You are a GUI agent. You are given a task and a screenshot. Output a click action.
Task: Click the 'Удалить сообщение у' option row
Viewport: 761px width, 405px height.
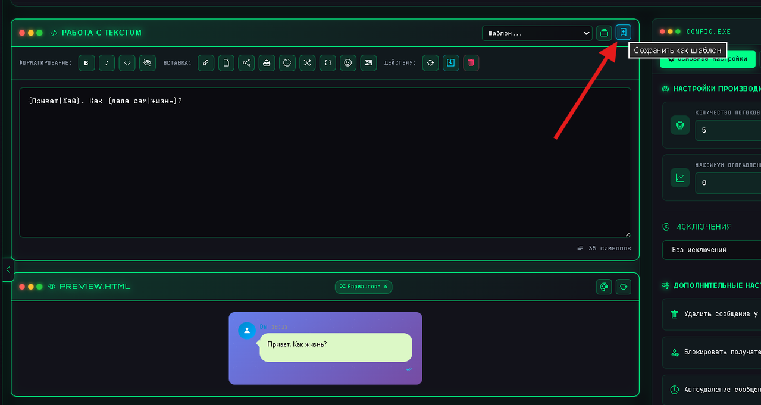coord(712,314)
